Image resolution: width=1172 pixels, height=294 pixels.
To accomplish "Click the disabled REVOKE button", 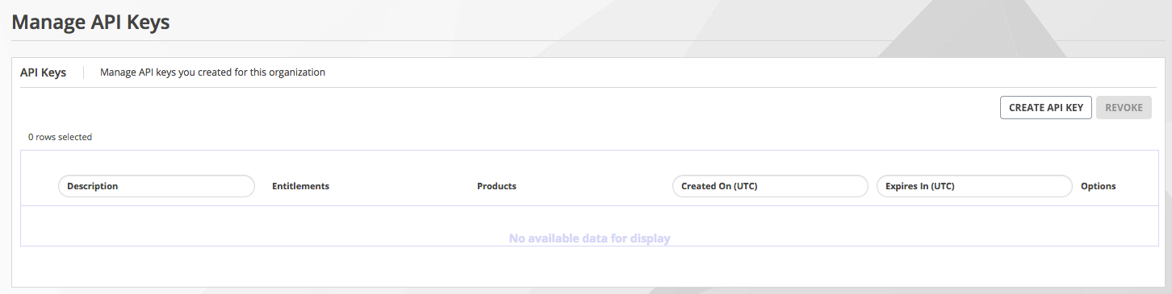I will click(1124, 108).
